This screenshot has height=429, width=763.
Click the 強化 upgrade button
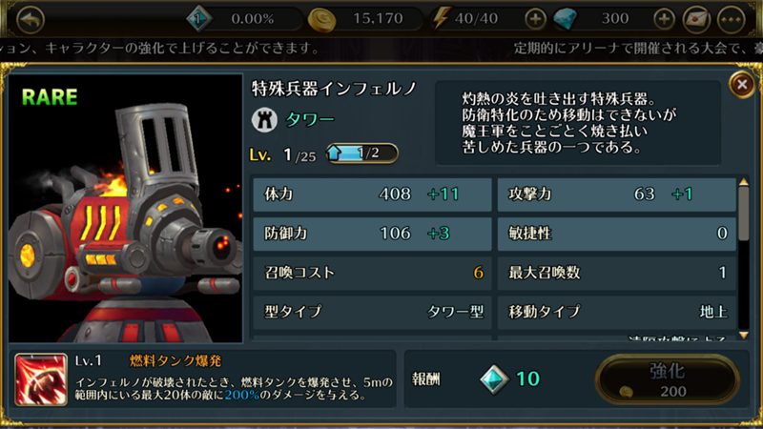[x=667, y=379]
